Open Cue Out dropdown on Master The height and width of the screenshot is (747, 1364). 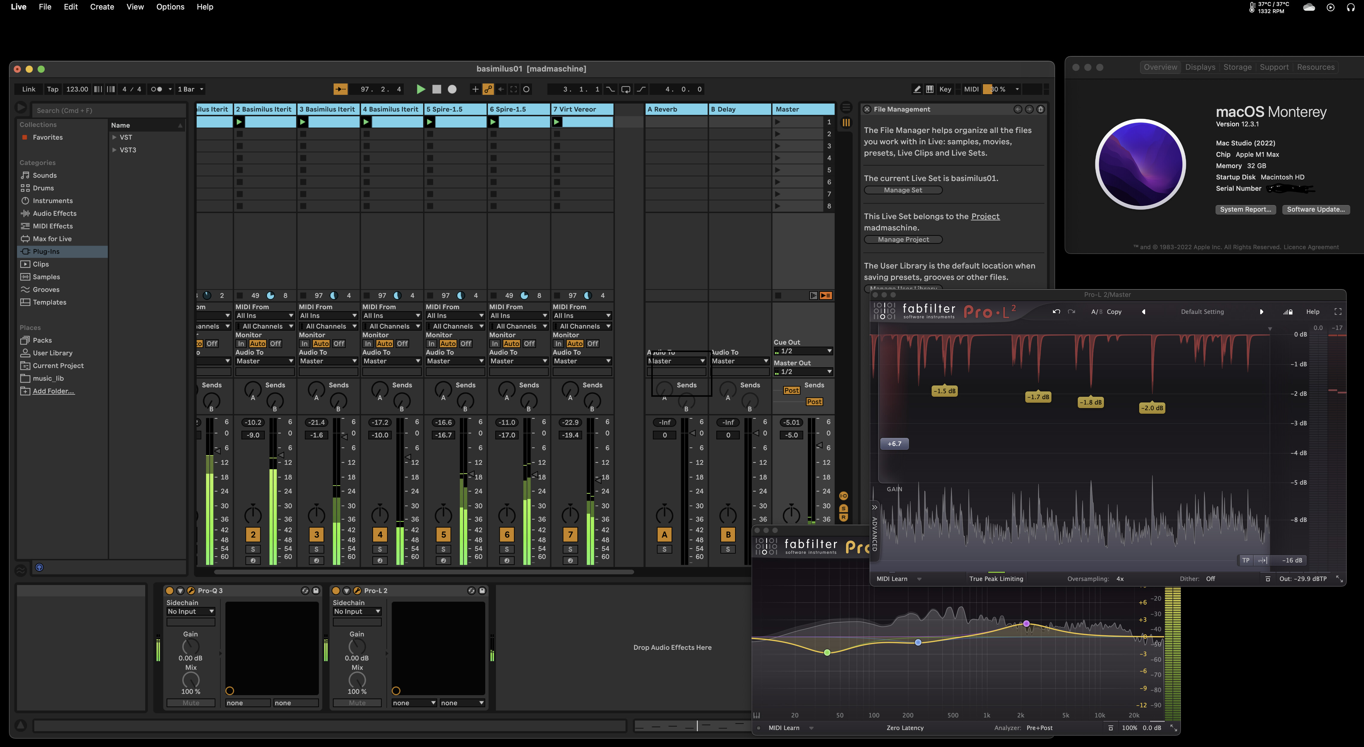click(x=803, y=351)
